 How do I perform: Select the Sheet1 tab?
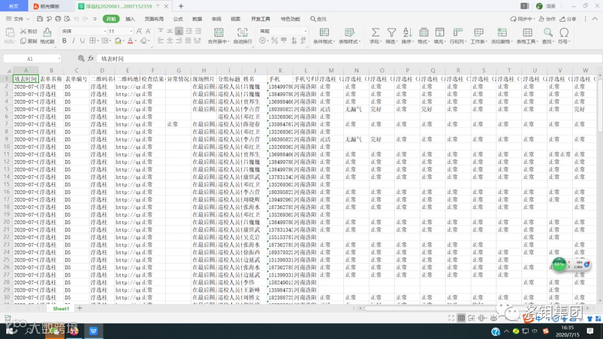point(61,308)
